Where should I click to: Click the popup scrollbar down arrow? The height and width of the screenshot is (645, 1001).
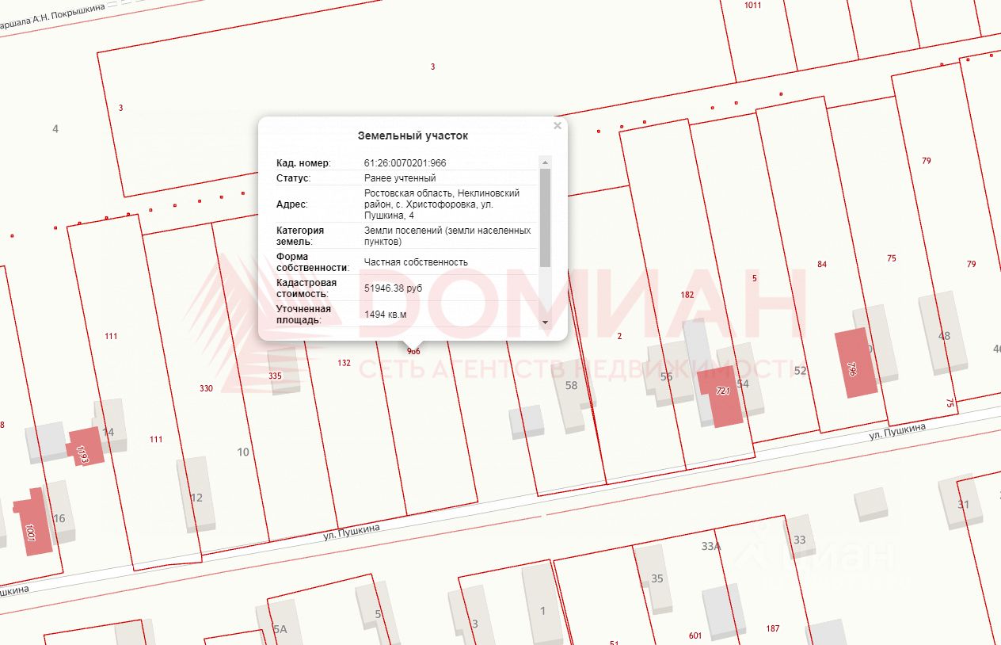545,322
